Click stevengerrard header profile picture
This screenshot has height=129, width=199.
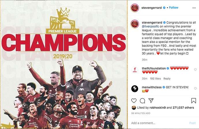click(135, 8)
